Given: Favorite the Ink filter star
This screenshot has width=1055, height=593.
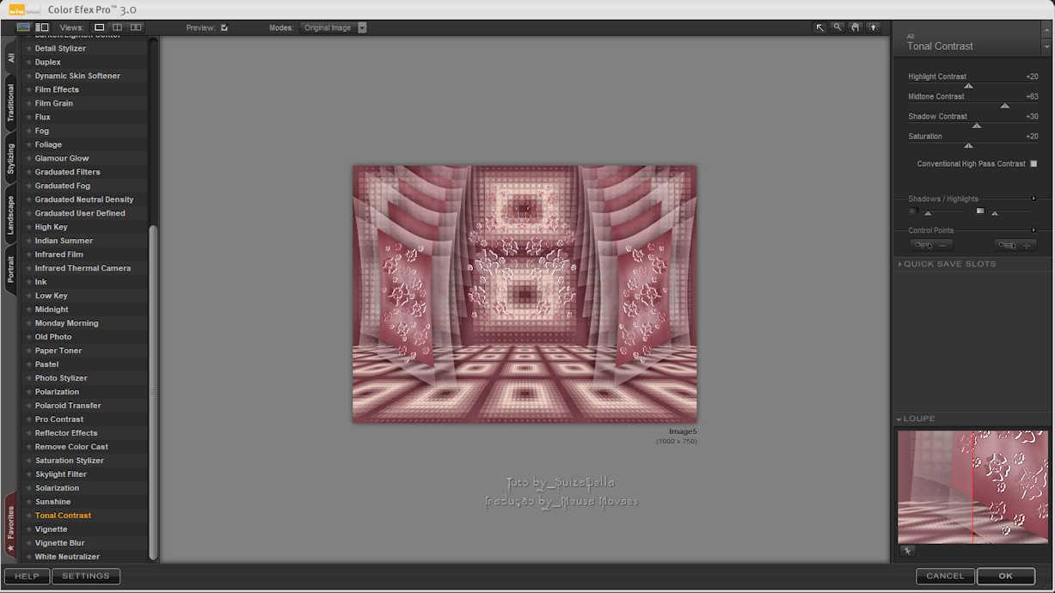Looking at the screenshot, I should click(29, 282).
